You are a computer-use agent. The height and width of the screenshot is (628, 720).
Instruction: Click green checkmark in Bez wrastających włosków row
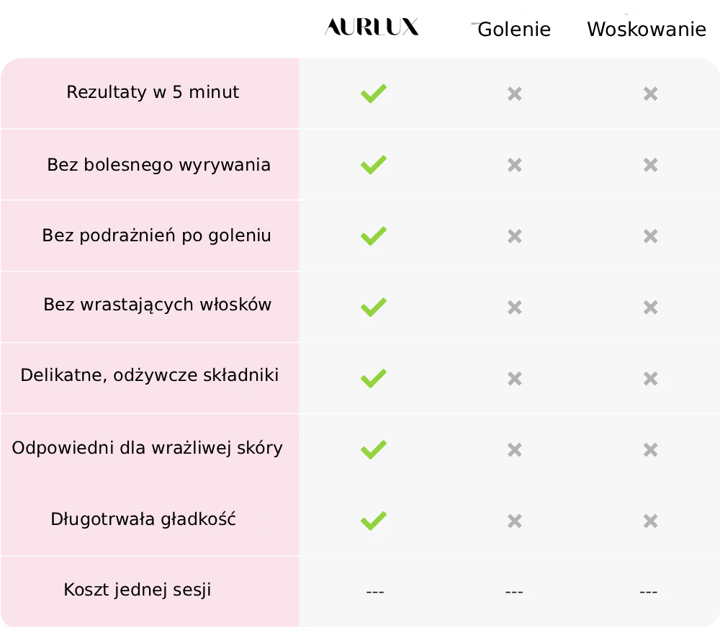click(373, 308)
